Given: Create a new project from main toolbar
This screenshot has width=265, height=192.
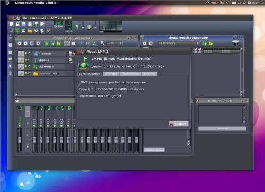Looking at the screenshot, I should pyautogui.click(x=11, y=24).
